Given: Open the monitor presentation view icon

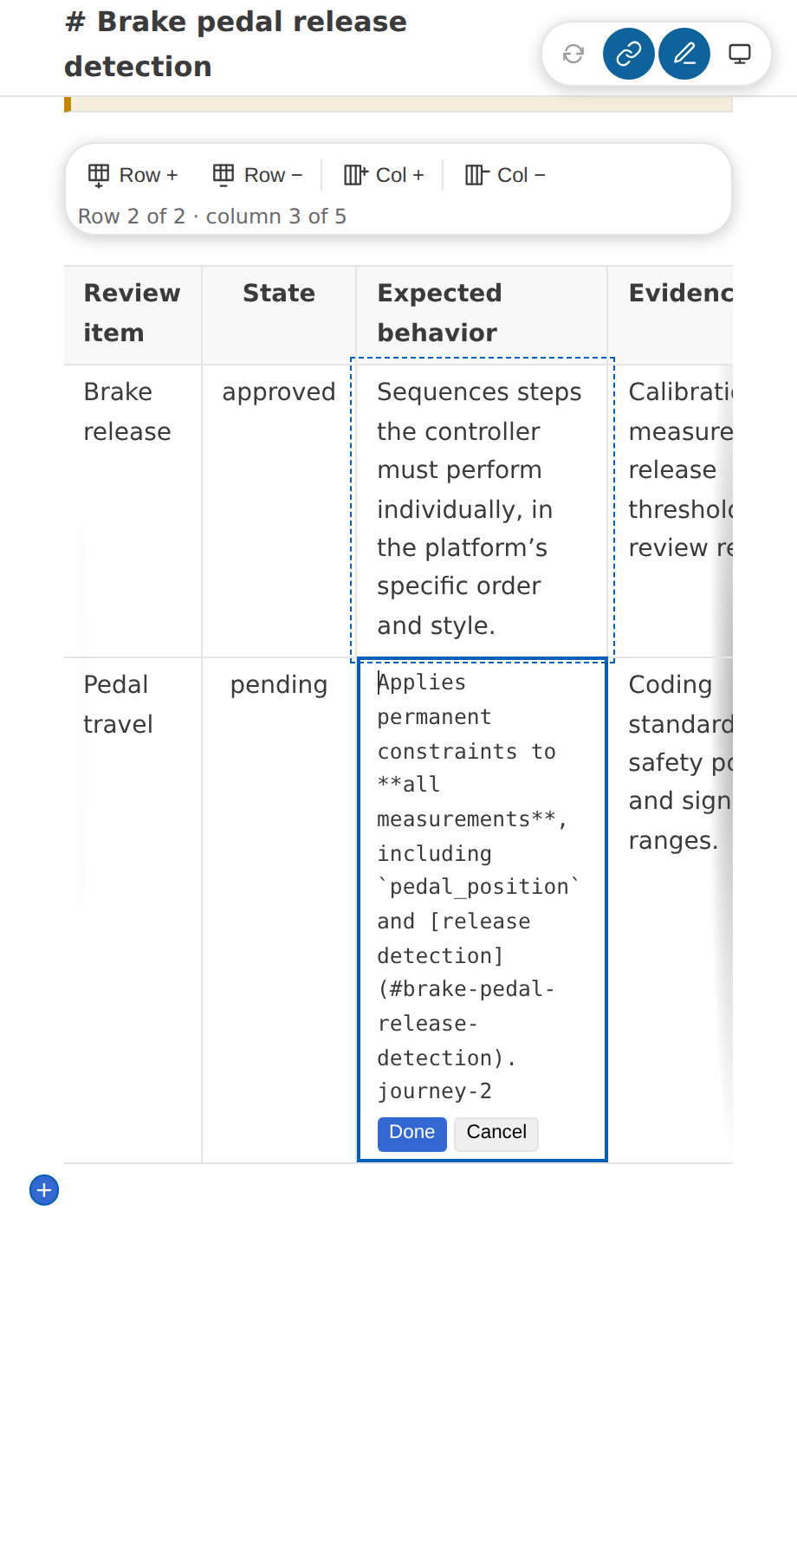Looking at the screenshot, I should (x=740, y=54).
